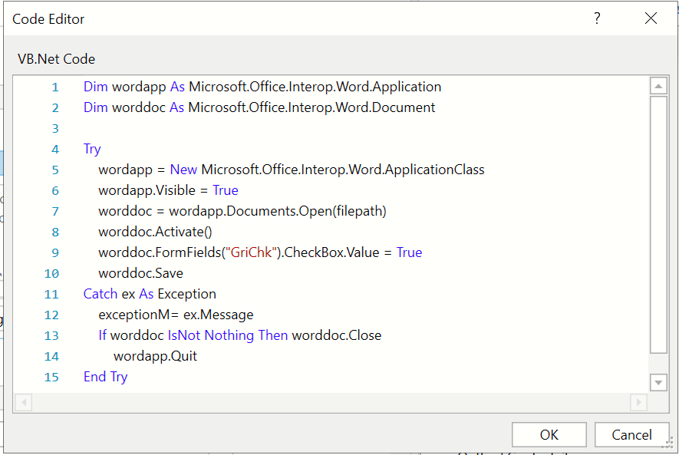Viewport: 679px width, 455px height.
Task: Click the vertical scrollbar up arrow
Action: 658,86
